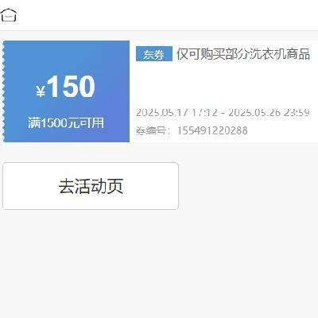Viewport: 318px width, 318px height.
Task: Click gray space right of 去活动页 button
Action: click(248, 186)
